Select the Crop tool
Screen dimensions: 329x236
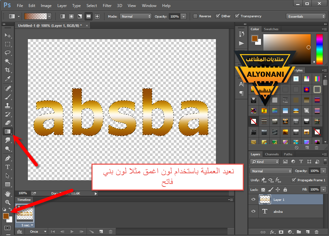(8, 70)
